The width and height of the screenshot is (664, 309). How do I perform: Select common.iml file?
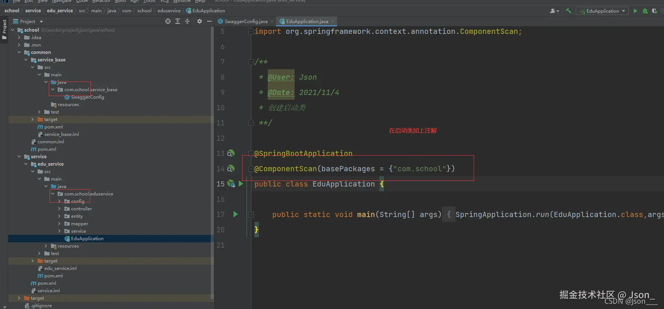(x=51, y=142)
